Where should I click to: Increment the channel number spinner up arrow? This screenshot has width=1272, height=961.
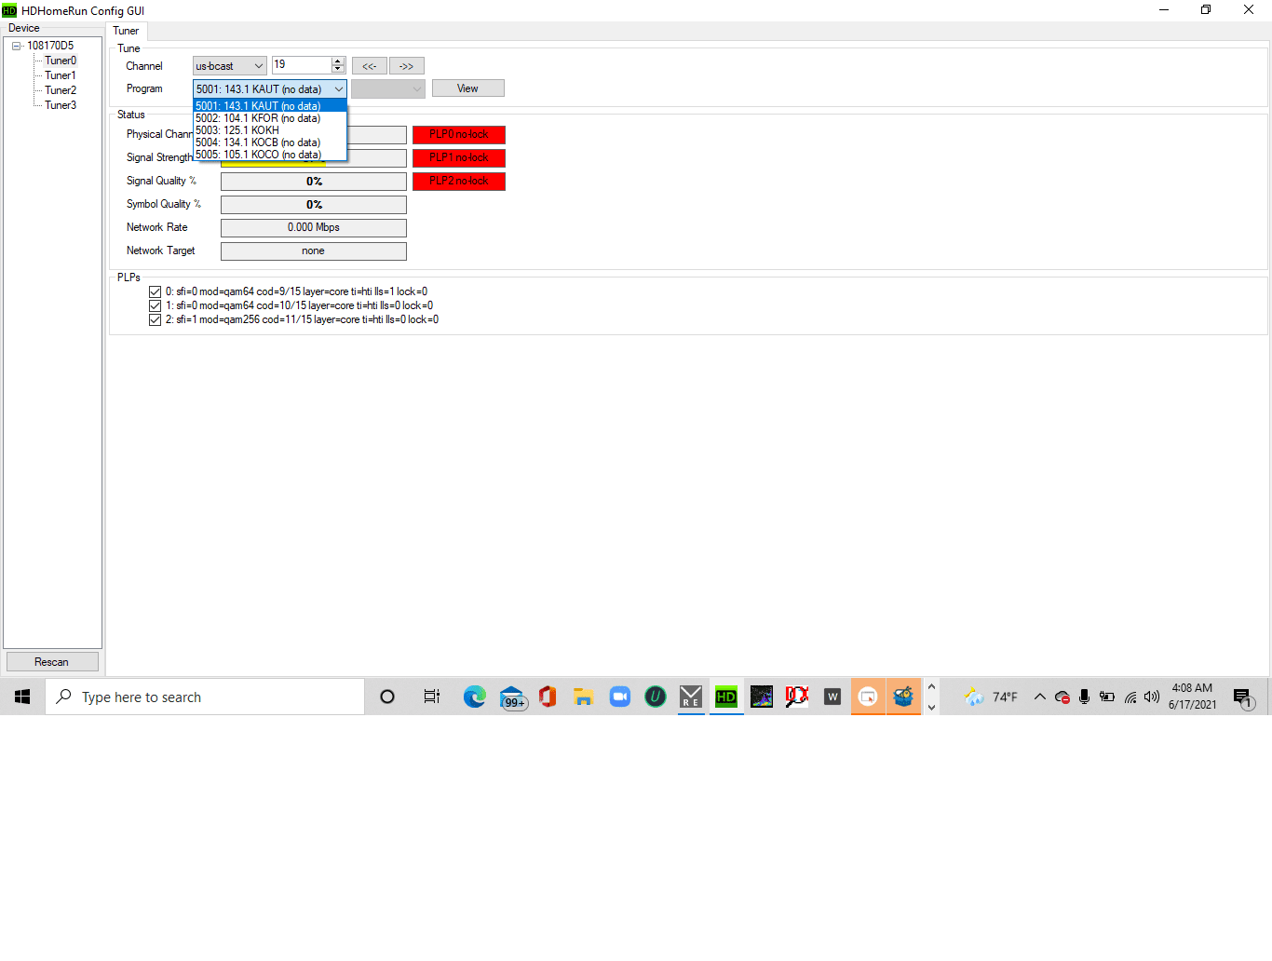tap(338, 61)
